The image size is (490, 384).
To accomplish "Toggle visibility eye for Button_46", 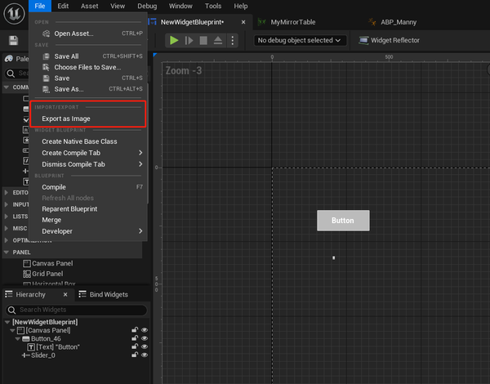I will pyautogui.click(x=145, y=338).
